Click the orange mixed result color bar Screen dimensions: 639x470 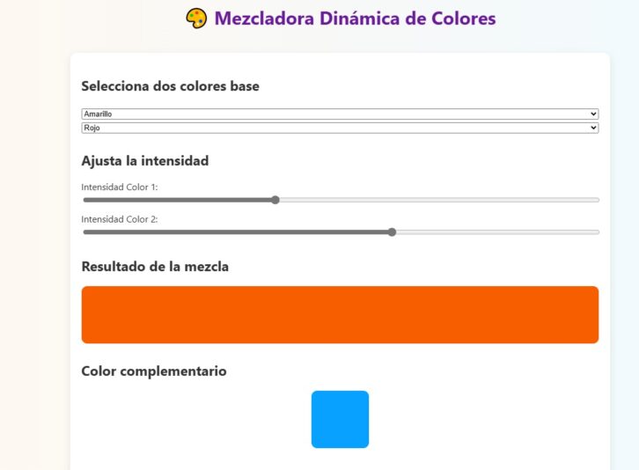click(x=340, y=314)
